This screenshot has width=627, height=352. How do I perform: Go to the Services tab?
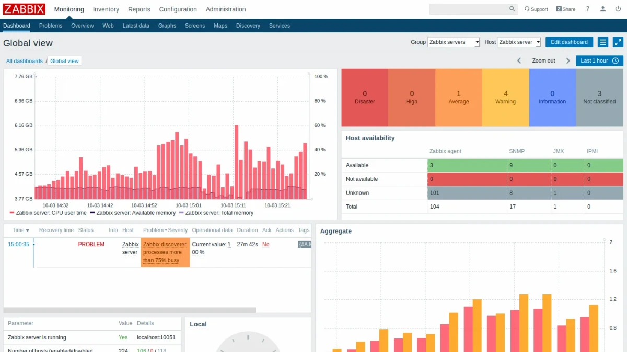[280, 26]
